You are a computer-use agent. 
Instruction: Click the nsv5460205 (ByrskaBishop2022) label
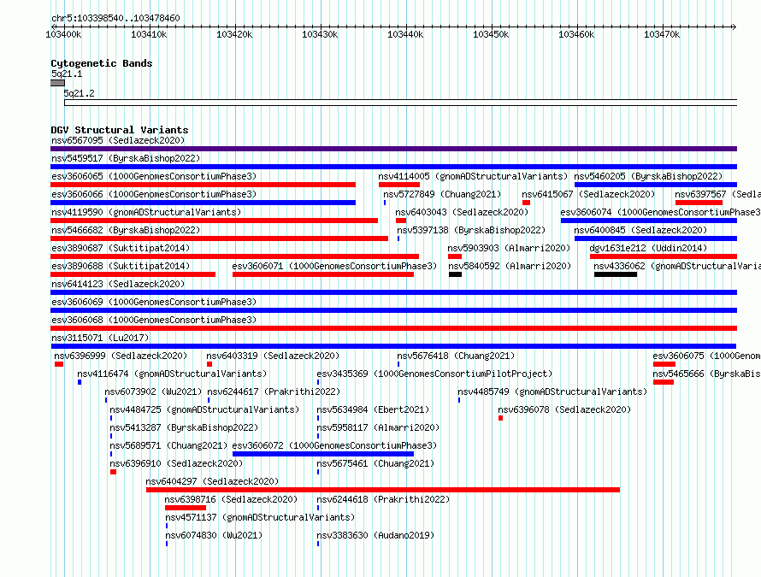coord(648,176)
